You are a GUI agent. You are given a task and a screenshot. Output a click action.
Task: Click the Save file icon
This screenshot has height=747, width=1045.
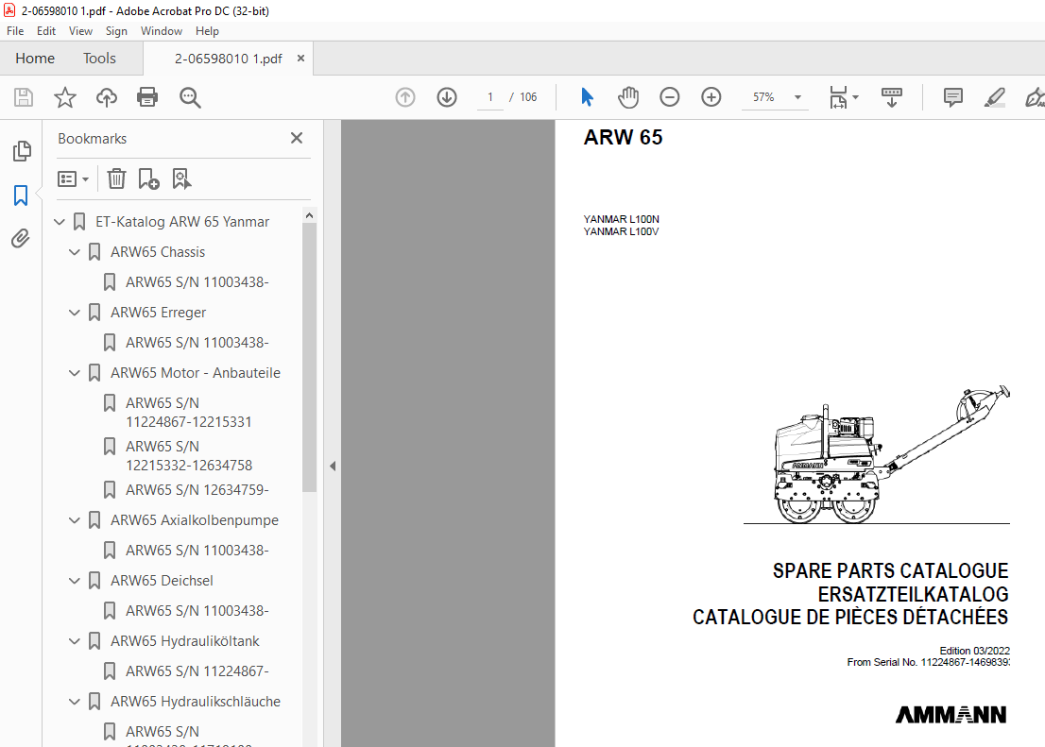[x=24, y=97]
